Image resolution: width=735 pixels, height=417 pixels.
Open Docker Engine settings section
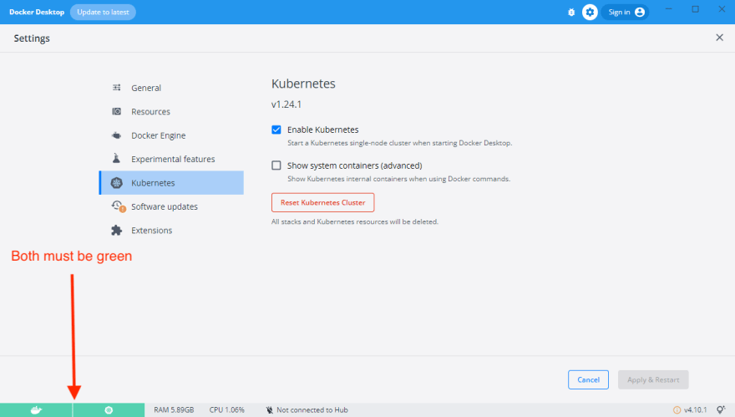click(171, 135)
